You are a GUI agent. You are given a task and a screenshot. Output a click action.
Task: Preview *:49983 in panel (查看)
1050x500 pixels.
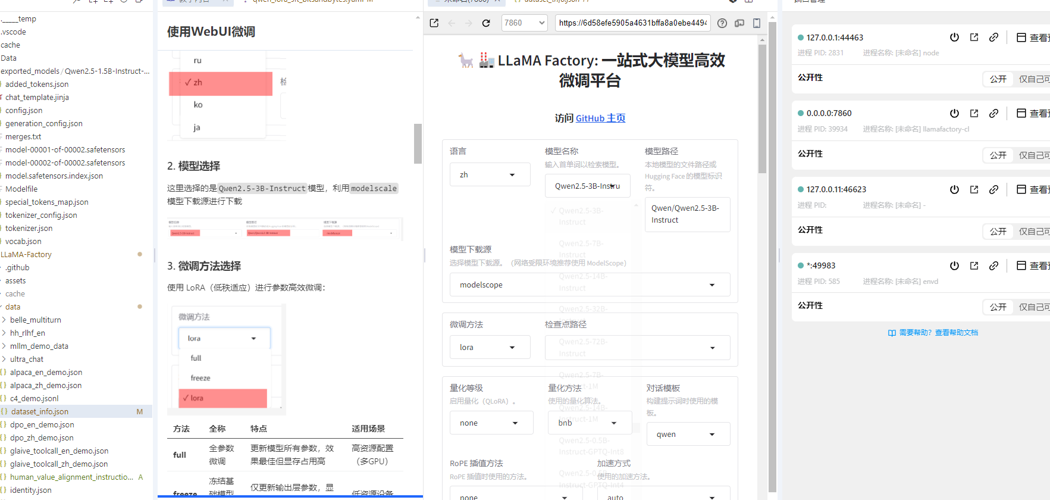[1033, 265]
